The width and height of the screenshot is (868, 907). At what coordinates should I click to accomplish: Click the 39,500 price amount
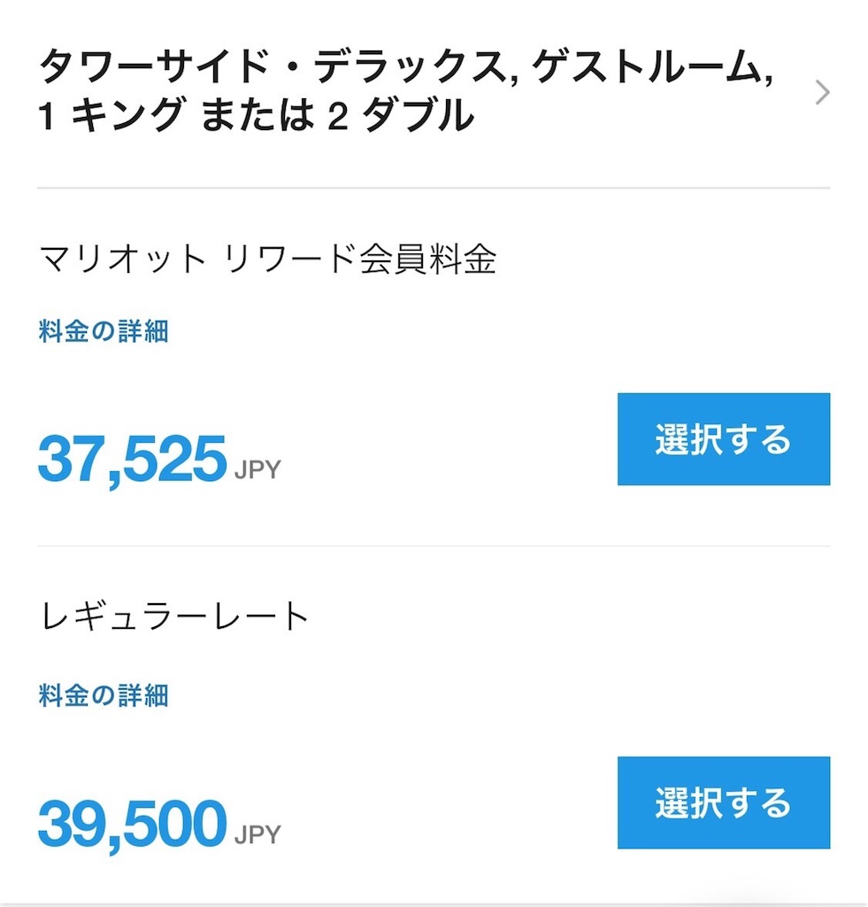pos(132,824)
